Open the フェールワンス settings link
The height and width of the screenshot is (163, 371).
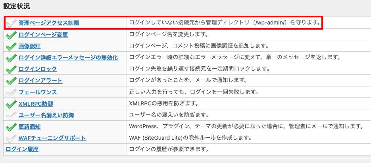click(37, 92)
